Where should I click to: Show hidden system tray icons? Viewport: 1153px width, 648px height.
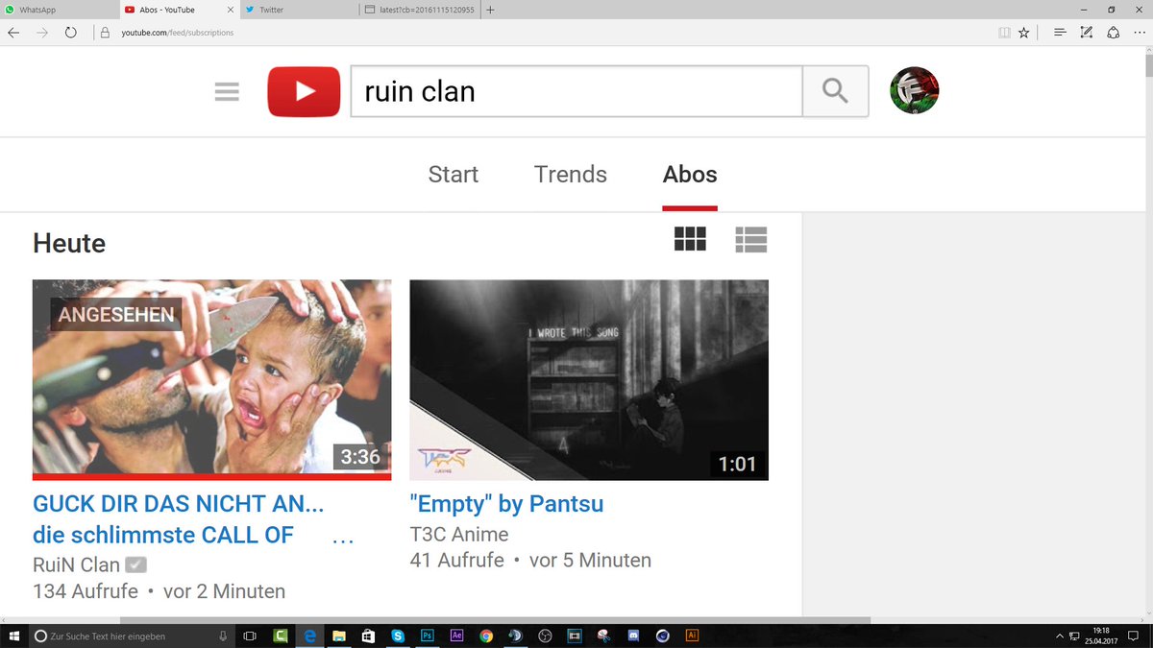[x=1060, y=636]
